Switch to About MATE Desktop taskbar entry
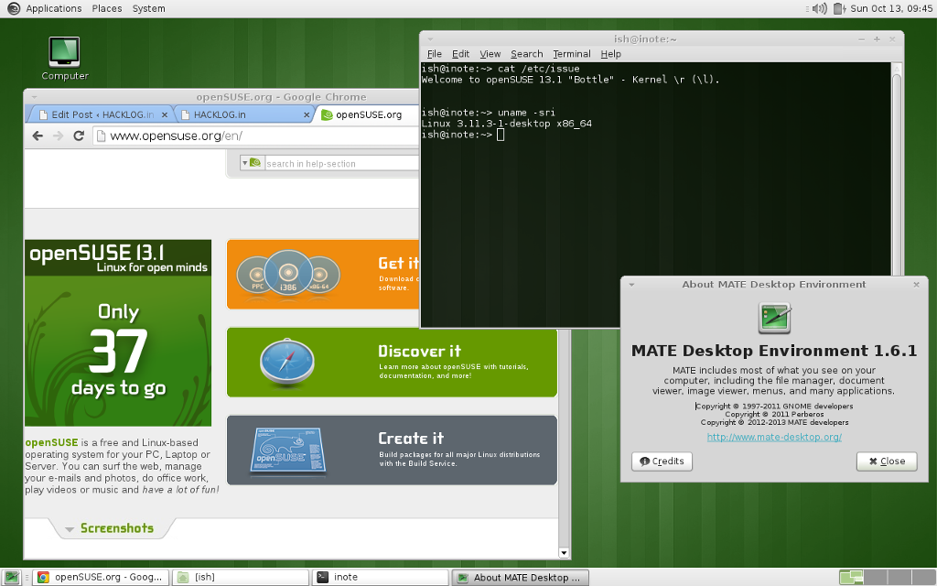Viewport: 937px width, 586px height. [520, 577]
